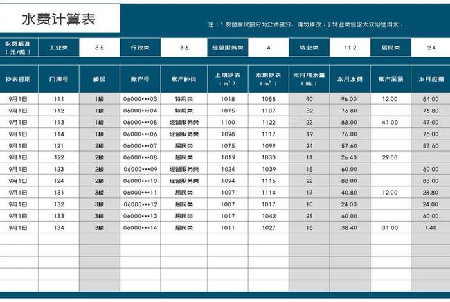Edit the 经营服务类 rate value 4
Viewport: 450px width, 302px height.
(269, 48)
